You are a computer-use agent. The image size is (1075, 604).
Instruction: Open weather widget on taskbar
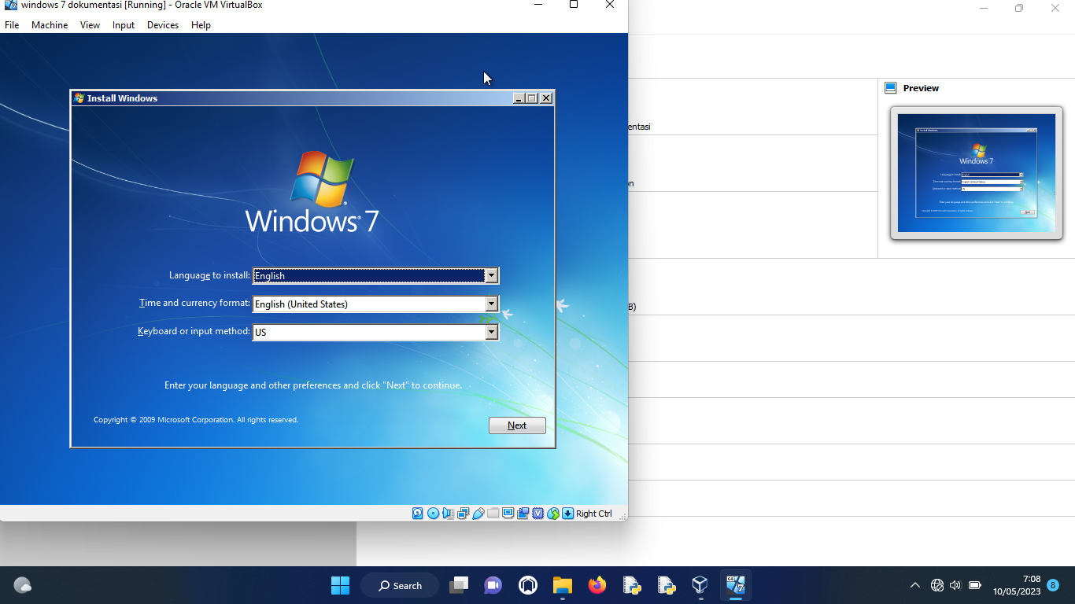[23, 585]
